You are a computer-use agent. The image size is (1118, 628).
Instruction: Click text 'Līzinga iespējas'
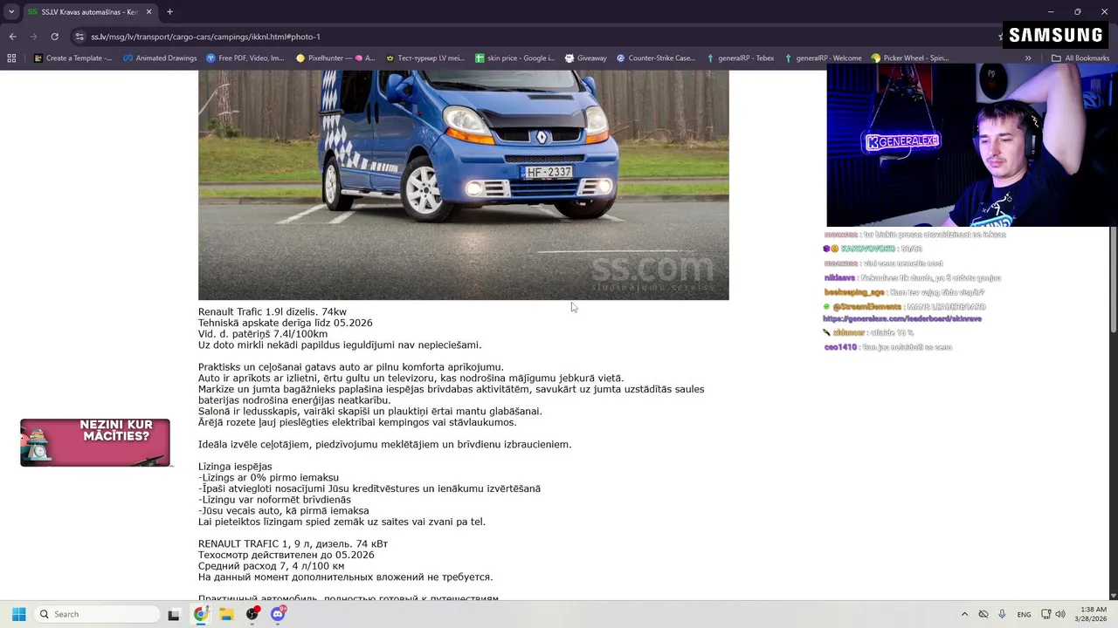[x=235, y=467]
